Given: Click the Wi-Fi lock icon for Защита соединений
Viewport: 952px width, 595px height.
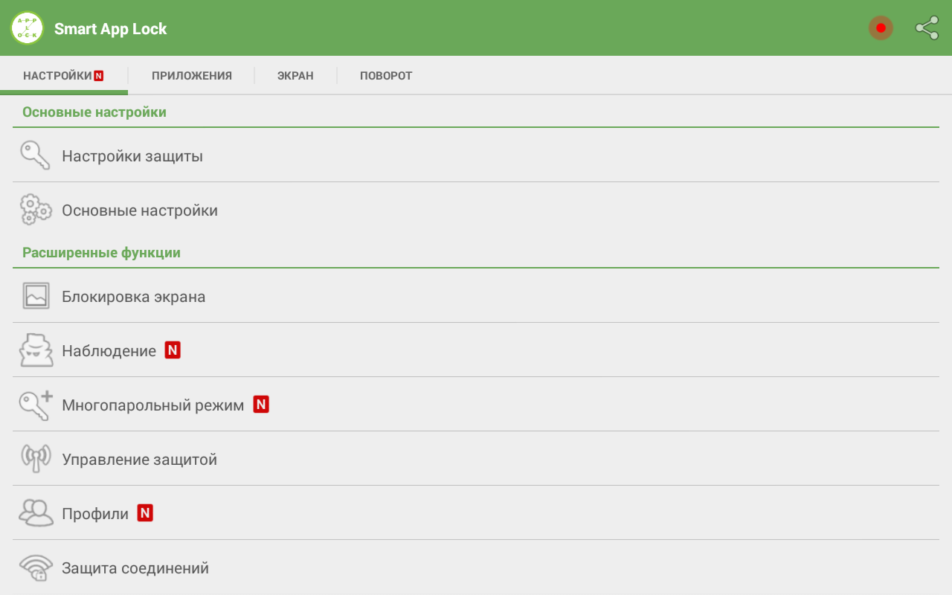Looking at the screenshot, I should pyautogui.click(x=36, y=567).
